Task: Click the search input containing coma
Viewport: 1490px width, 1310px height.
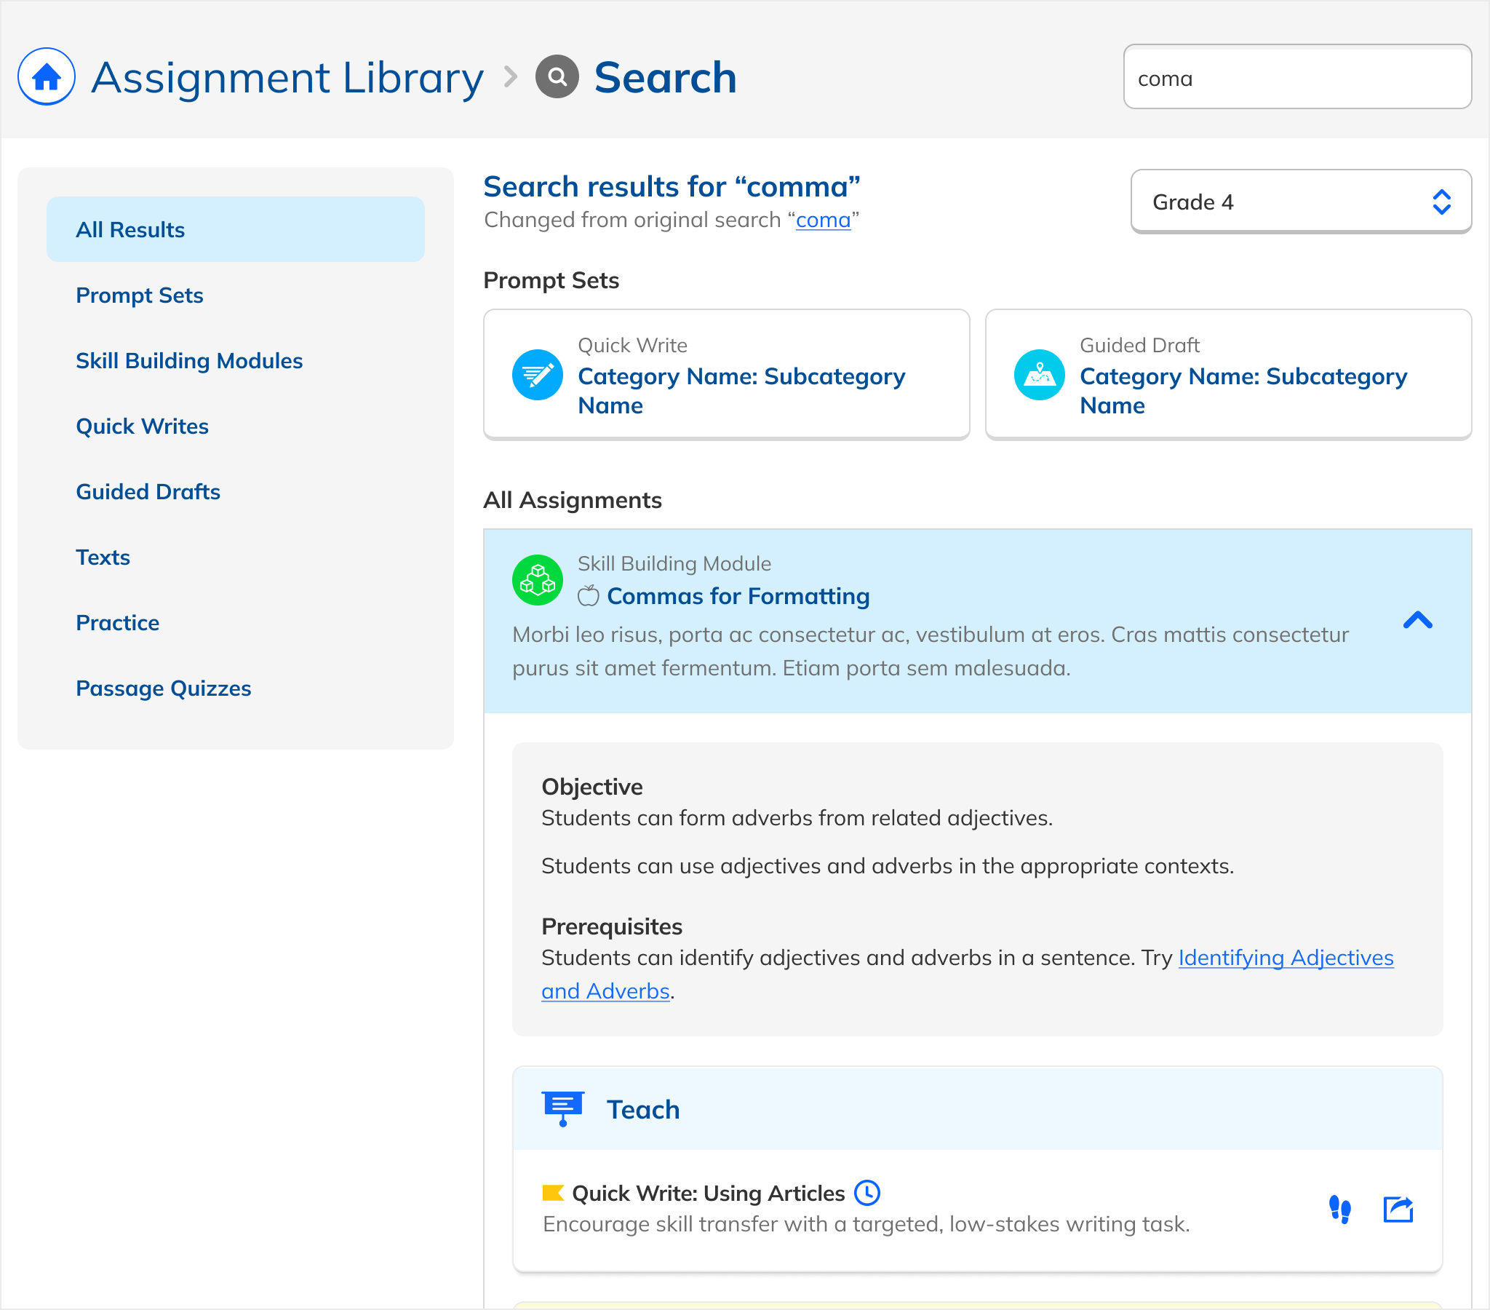Action: point(1296,77)
